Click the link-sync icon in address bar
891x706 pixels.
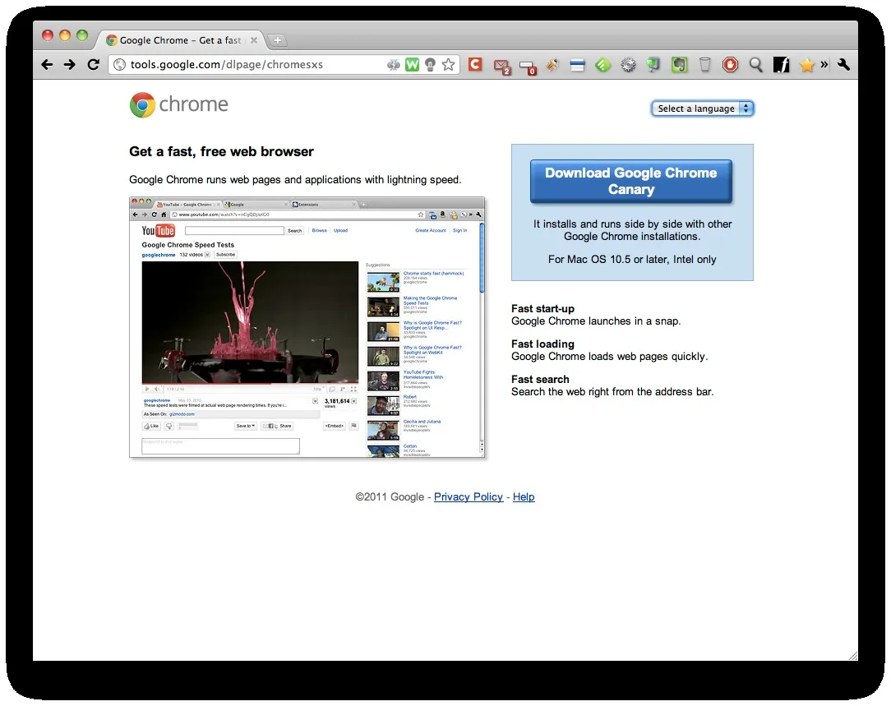click(393, 65)
